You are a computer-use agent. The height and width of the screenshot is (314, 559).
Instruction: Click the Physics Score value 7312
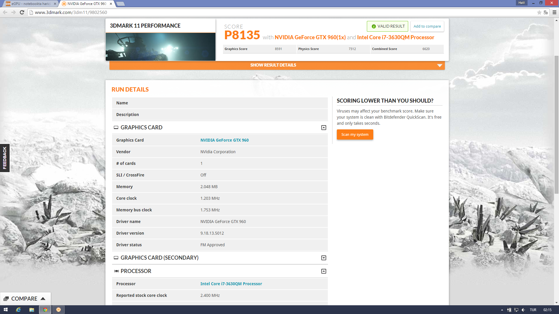(352, 49)
